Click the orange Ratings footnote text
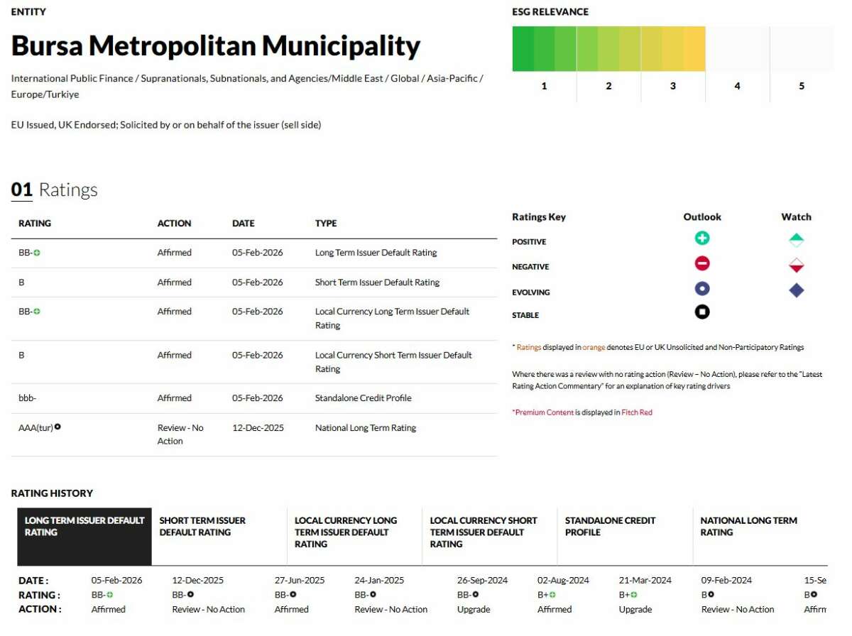Image resolution: width=852 pixels, height=636 pixels. pyautogui.click(x=528, y=347)
